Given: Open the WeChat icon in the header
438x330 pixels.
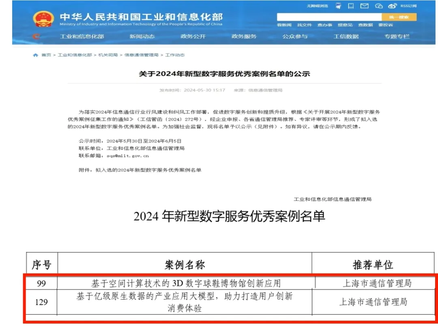Looking at the screenshot, I should point(379,6).
